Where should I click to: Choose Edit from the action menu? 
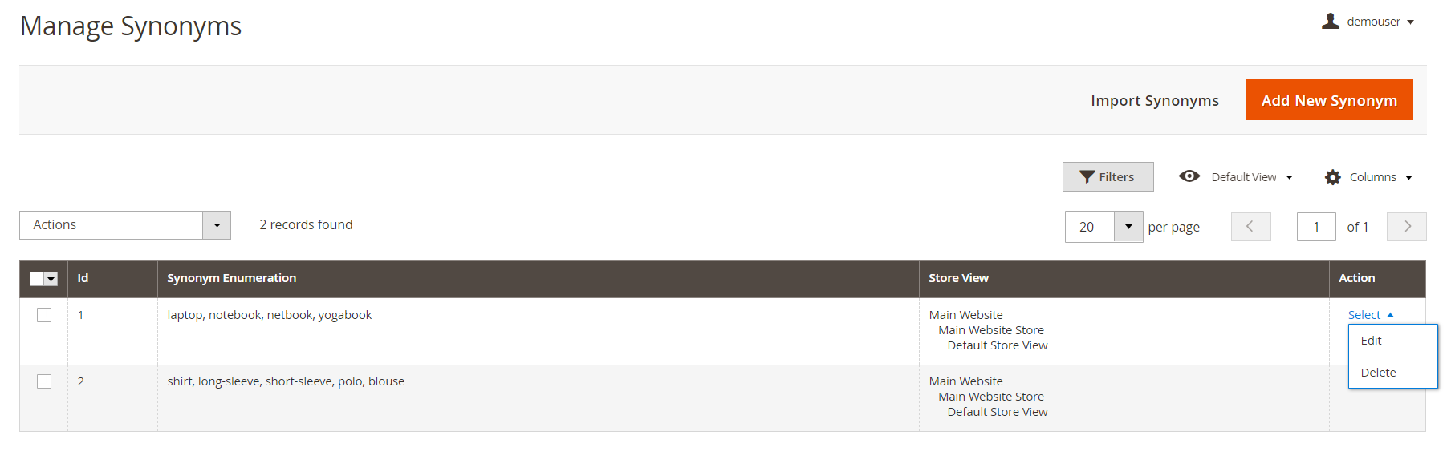(1371, 341)
